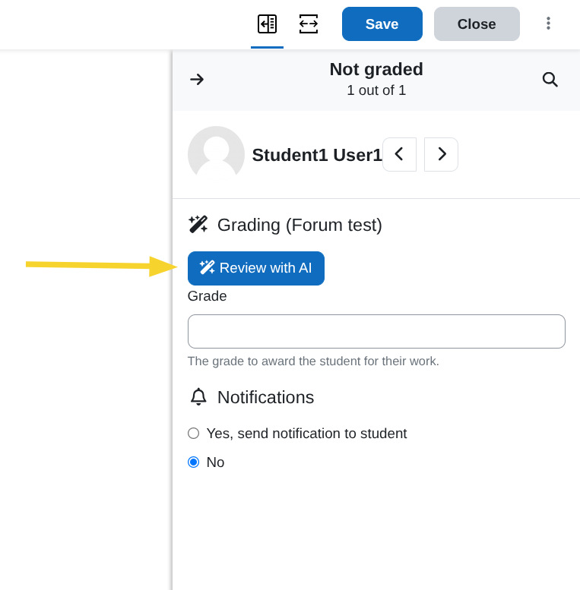Select the No notification radio option
This screenshot has height=590, width=580.
[x=194, y=462]
